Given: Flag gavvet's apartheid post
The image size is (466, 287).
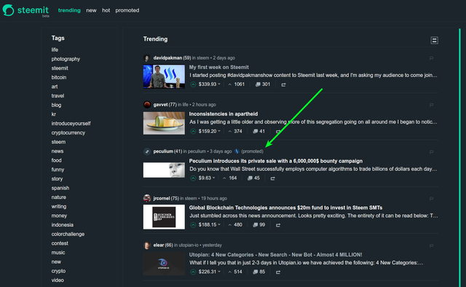Looking at the screenshot, I should click(x=431, y=105).
